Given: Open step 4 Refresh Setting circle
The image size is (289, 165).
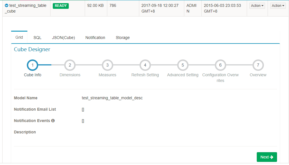Looking at the screenshot, I should [x=145, y=65].
